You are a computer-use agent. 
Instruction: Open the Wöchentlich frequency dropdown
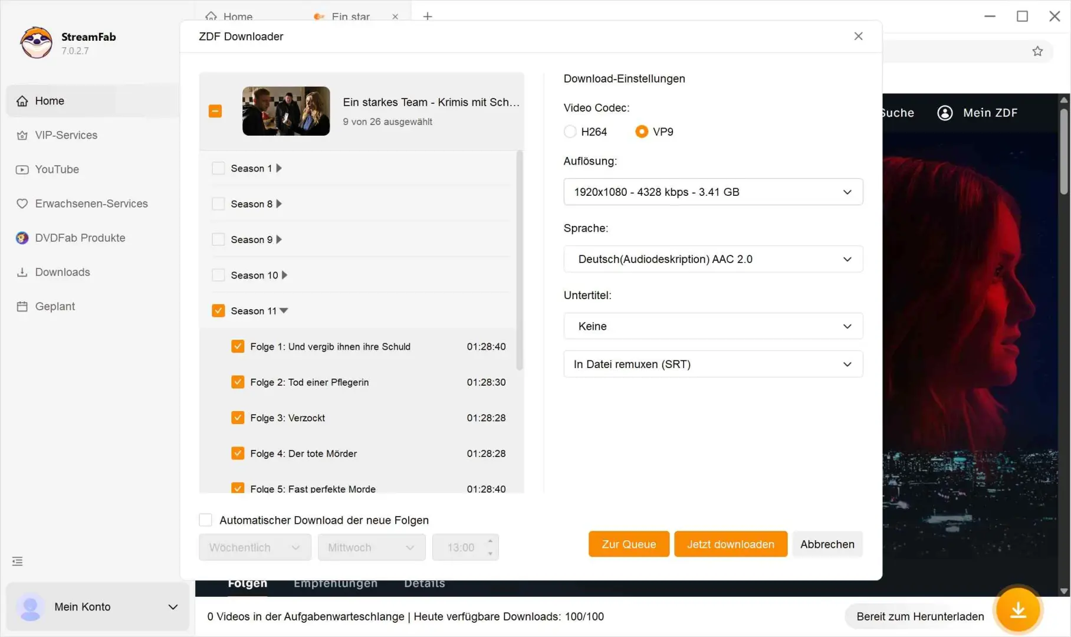click(x=255, y=547)
